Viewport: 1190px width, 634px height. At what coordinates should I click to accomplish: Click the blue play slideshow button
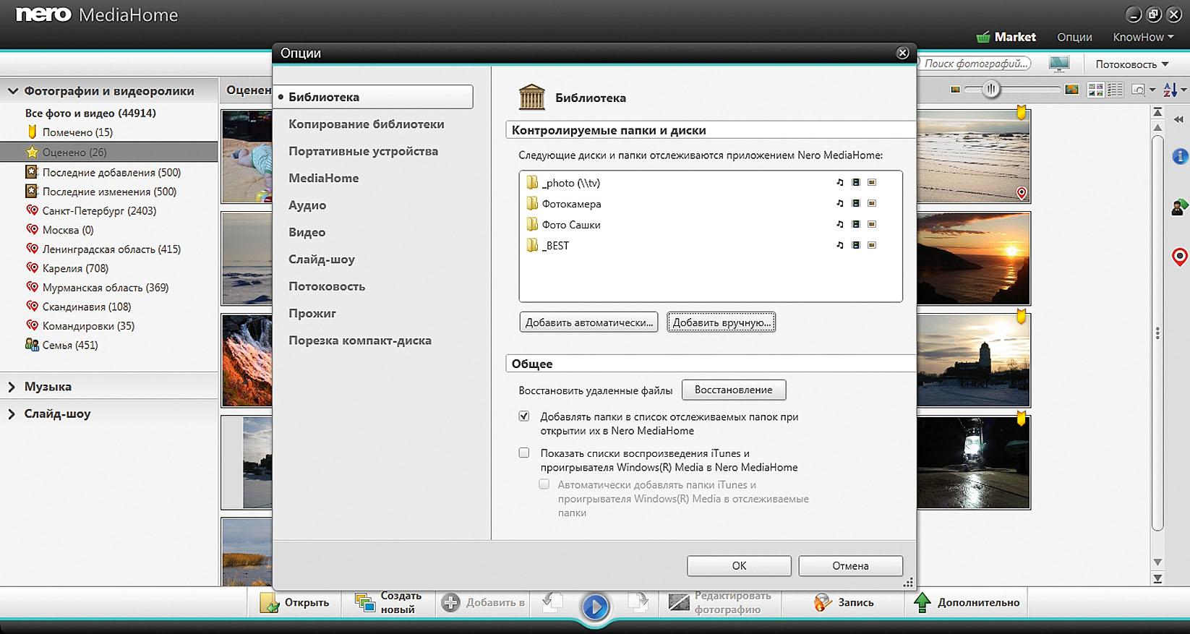pyautogui.click(x=595, y=606)
